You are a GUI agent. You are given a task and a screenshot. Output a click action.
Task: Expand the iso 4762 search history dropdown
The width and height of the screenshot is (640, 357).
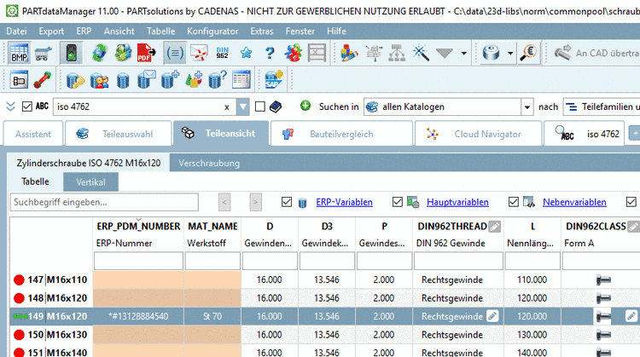point(243,107)
